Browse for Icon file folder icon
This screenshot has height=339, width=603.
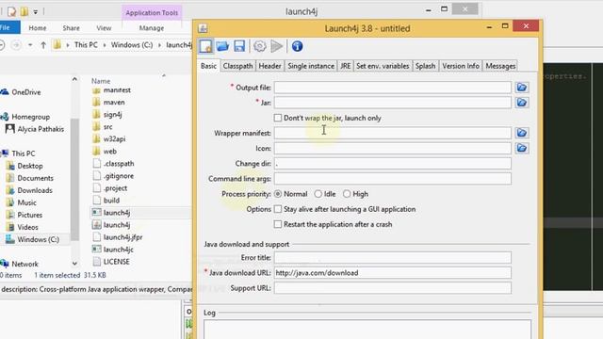coord(521,148)
